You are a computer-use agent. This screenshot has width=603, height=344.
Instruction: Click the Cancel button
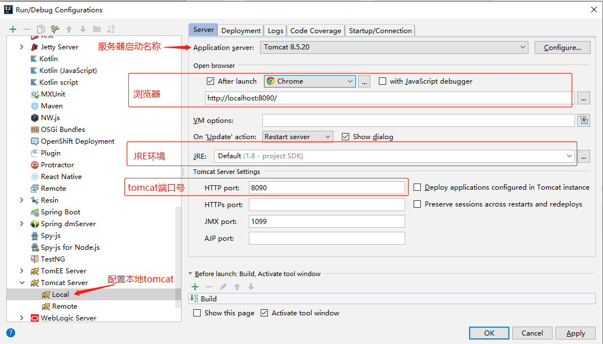point(532,333)
